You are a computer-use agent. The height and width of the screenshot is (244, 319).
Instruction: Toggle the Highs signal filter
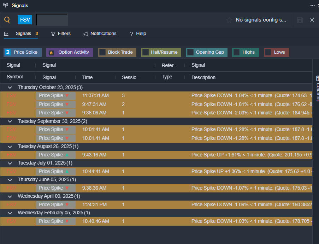coord(237,52)
